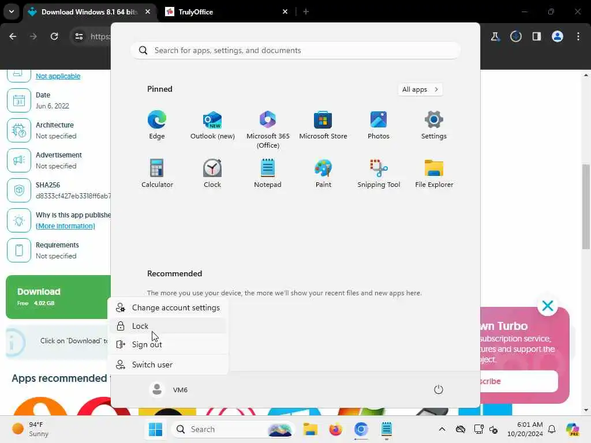
Task: Open Microsoft Store from pinned apps
Action: pyautogui.click(x=323, y=125)
